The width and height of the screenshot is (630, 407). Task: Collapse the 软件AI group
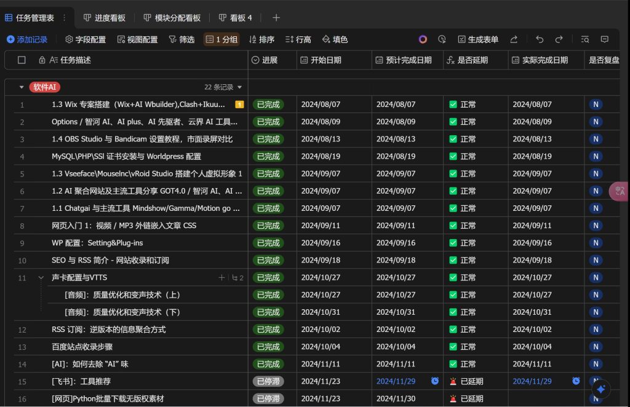(x=22, y=87)
